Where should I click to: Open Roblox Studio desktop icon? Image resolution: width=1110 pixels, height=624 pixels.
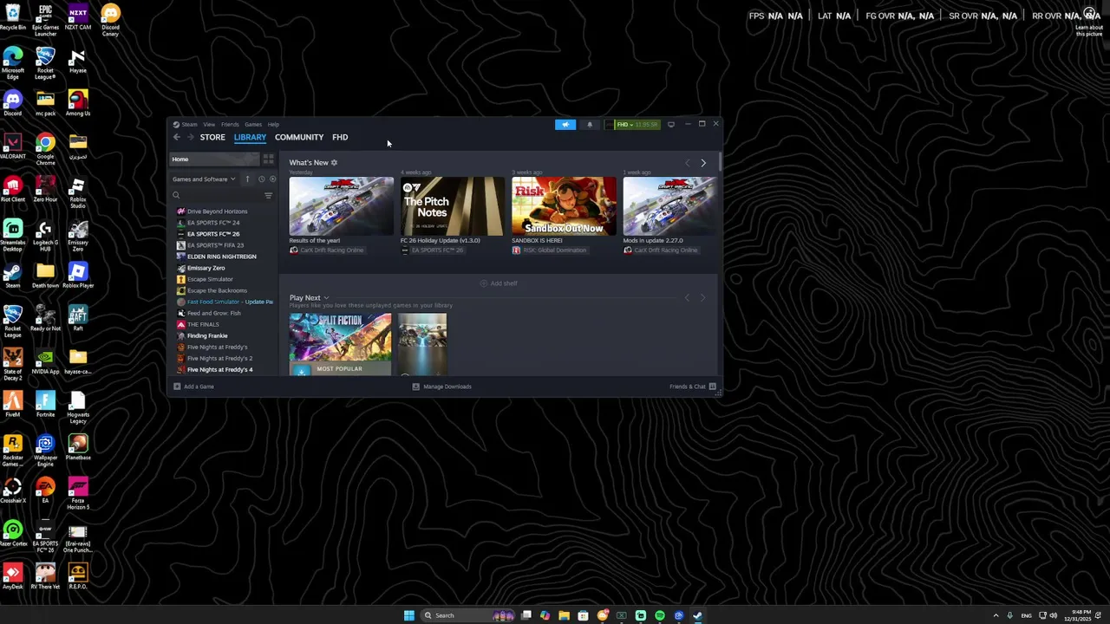pos(78,192)
